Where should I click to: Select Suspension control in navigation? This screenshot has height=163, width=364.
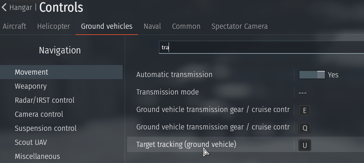[x=46, y=128]
